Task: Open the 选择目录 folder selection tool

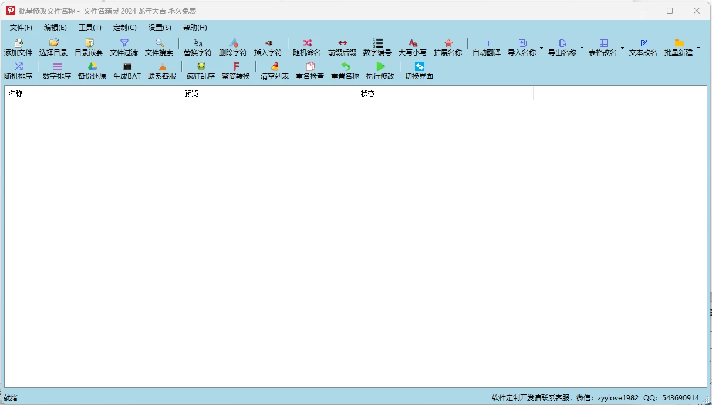Action: [x=53, y=43]
